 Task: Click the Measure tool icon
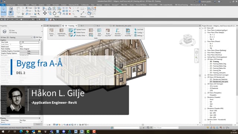click(x=83, y=13)
